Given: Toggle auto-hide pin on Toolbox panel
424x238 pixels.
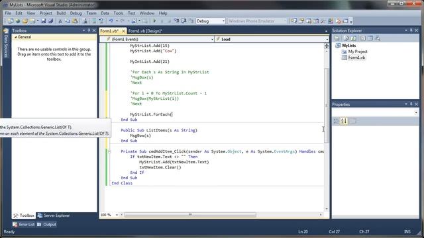Looking at the screenshot, I should click(89, 30).
